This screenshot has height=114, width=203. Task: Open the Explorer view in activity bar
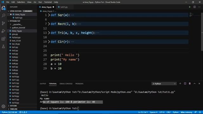pos(3,8)
